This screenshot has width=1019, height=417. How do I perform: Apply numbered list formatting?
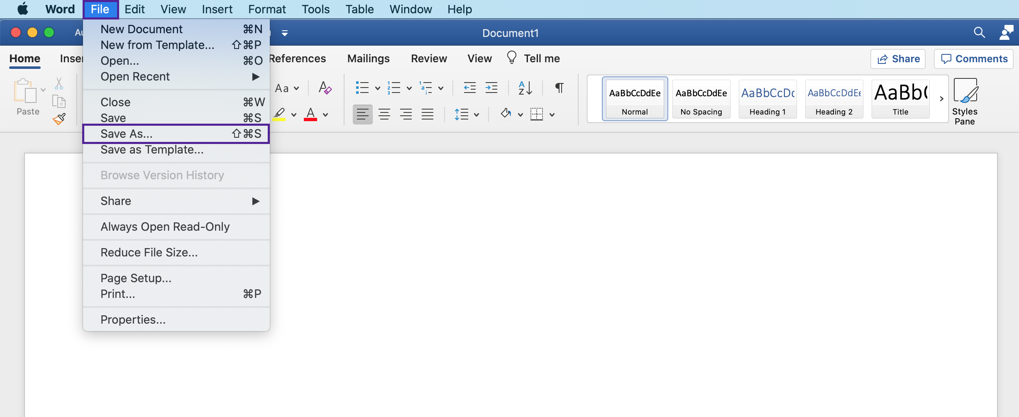click(x=393, y=88)
